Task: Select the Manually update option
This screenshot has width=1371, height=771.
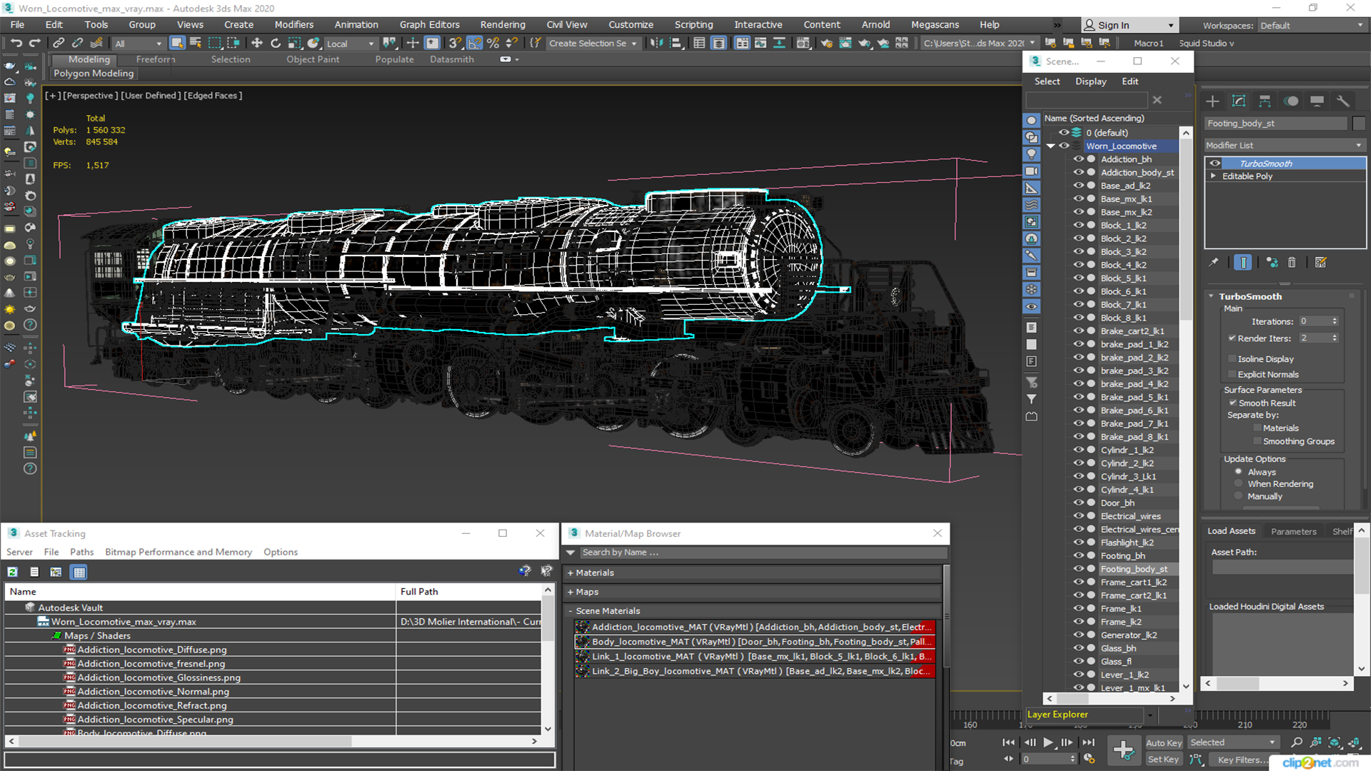Action: pos(1239,496)
